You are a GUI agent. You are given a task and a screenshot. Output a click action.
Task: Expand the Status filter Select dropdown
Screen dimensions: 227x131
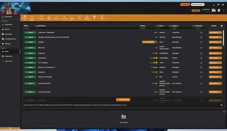[x=30, y=28]
